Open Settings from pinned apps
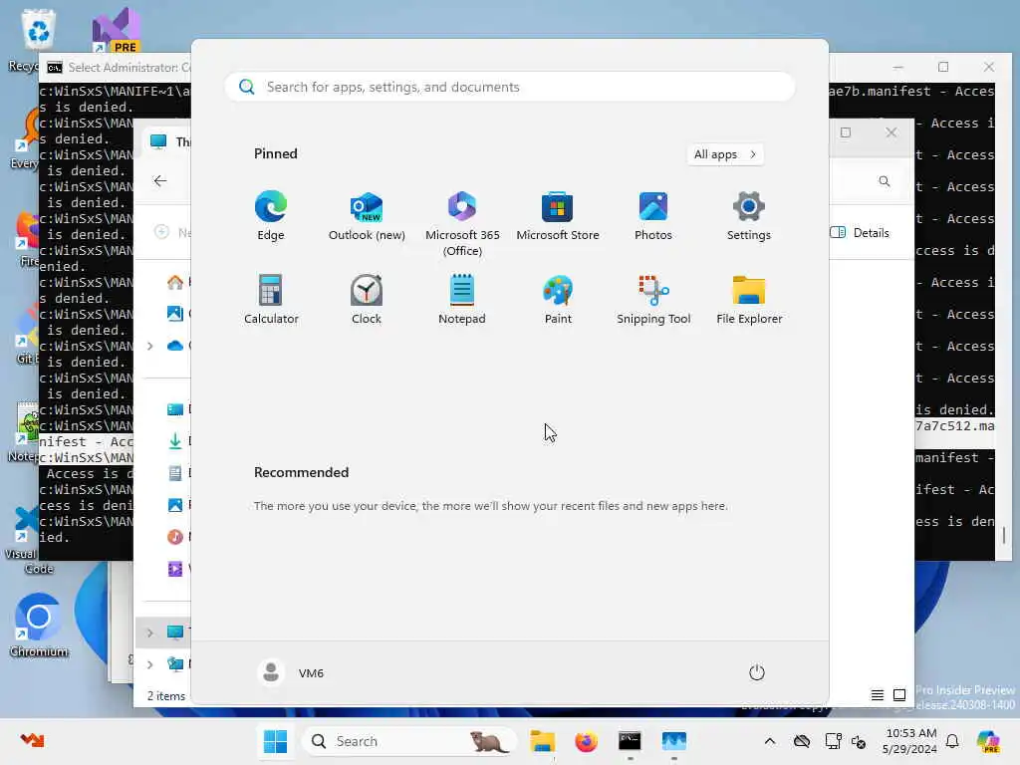 point(749,216)
